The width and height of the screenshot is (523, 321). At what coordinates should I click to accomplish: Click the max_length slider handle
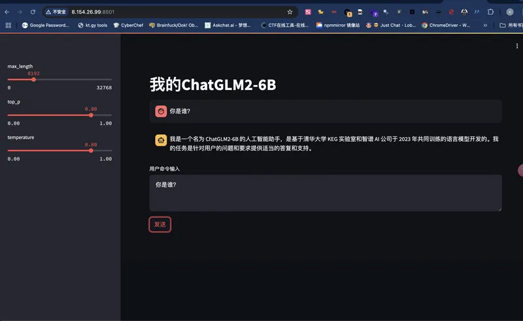pyautogui.click(x=34, y=80)
